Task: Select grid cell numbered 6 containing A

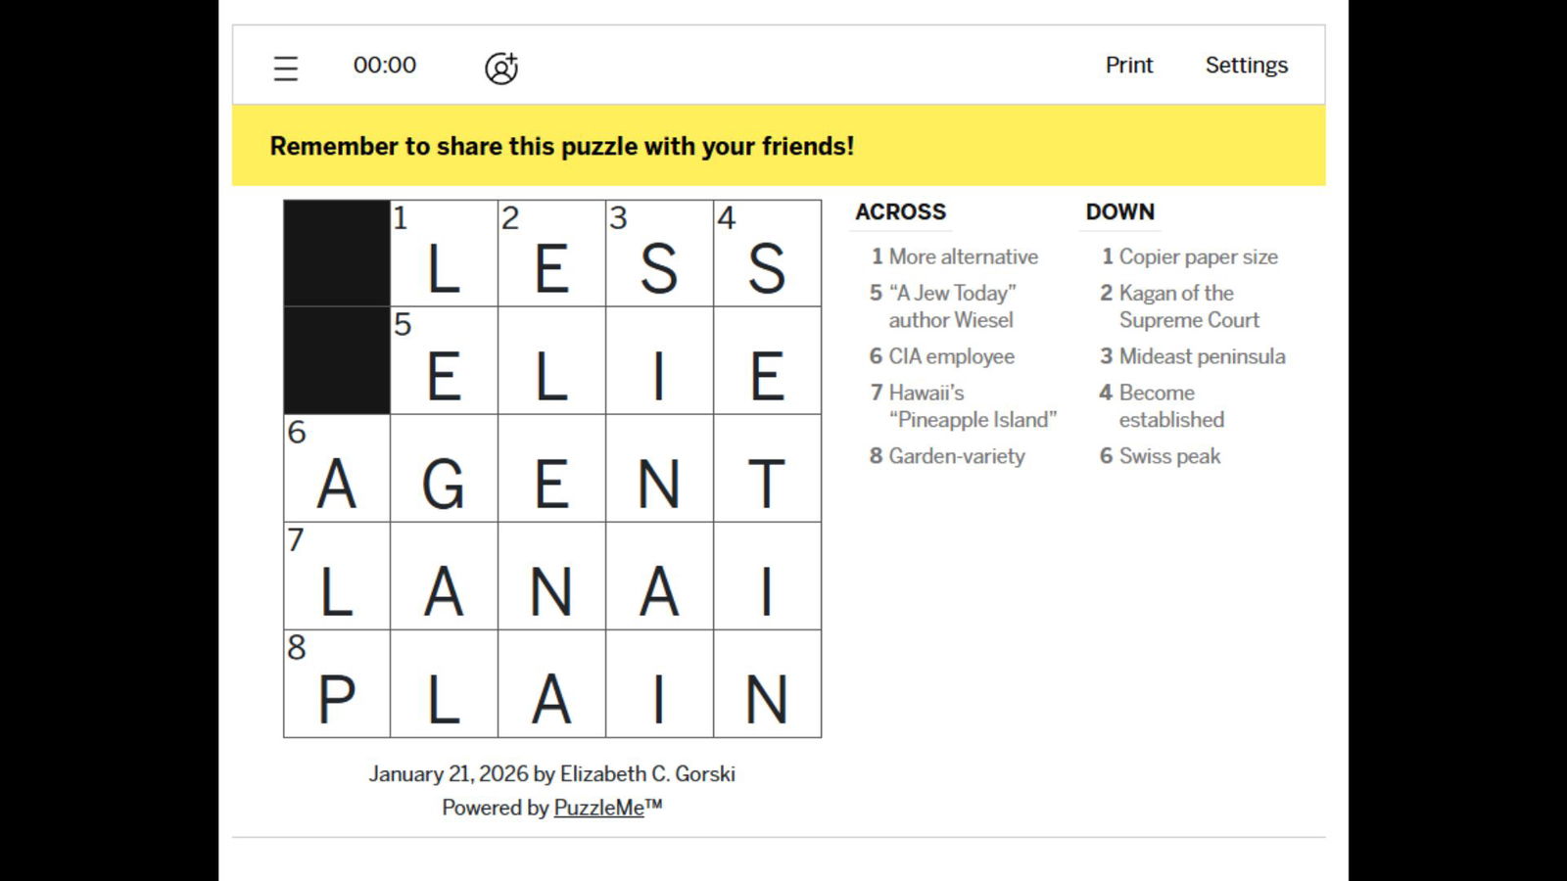Action: pos(337,469)
